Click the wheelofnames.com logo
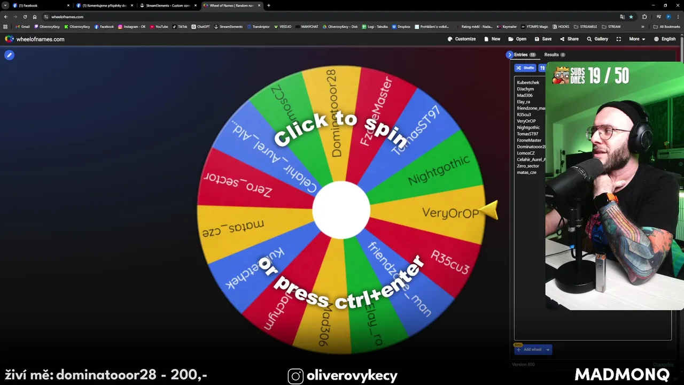The height and width of the screenshot is (385, 684). pos(35,39)
